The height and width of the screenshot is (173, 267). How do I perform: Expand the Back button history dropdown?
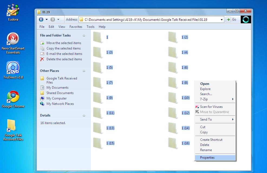[47, 19]
